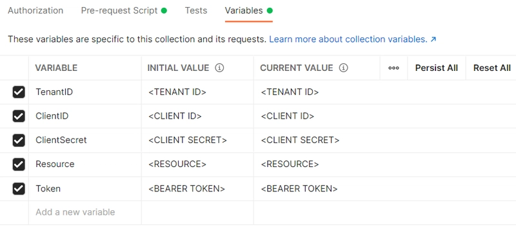Disable the Resource variable checkbox

pos(19,164)
